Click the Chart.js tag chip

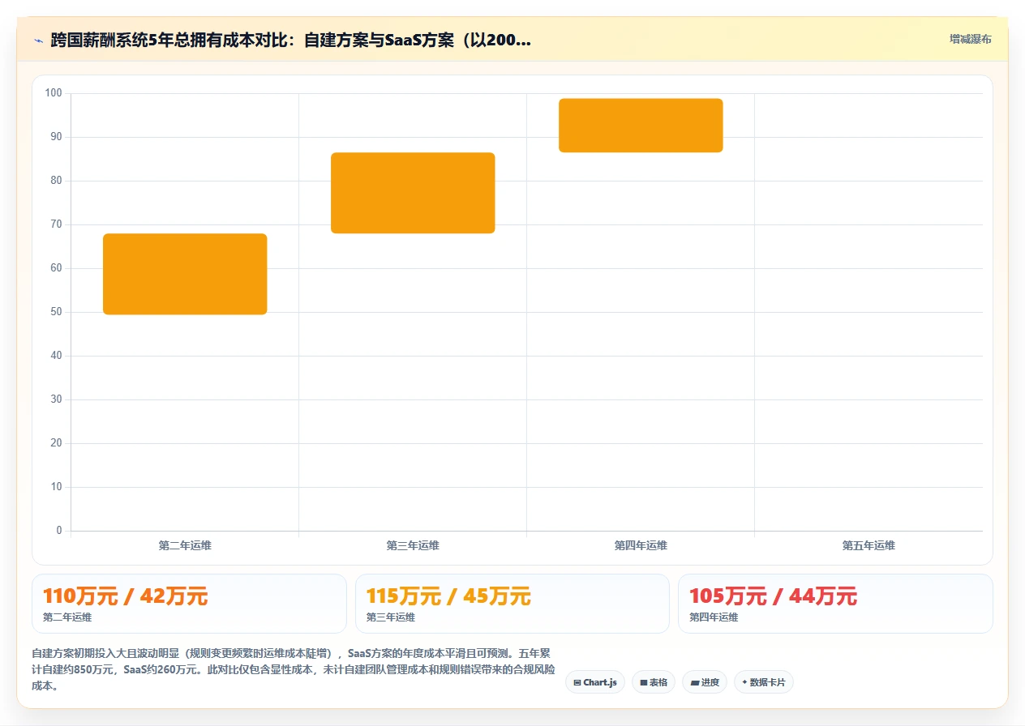coord(595,682)
